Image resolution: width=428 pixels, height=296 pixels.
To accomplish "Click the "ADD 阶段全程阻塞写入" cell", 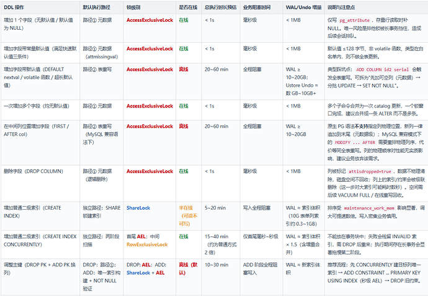I will [x=262, y=277].
